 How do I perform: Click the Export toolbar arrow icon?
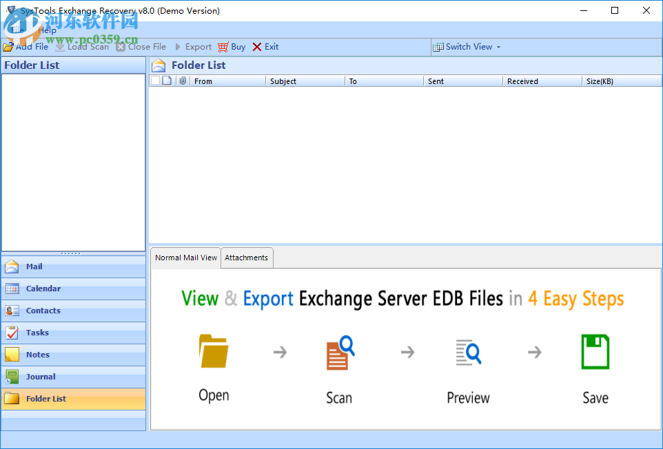(178, 47)
